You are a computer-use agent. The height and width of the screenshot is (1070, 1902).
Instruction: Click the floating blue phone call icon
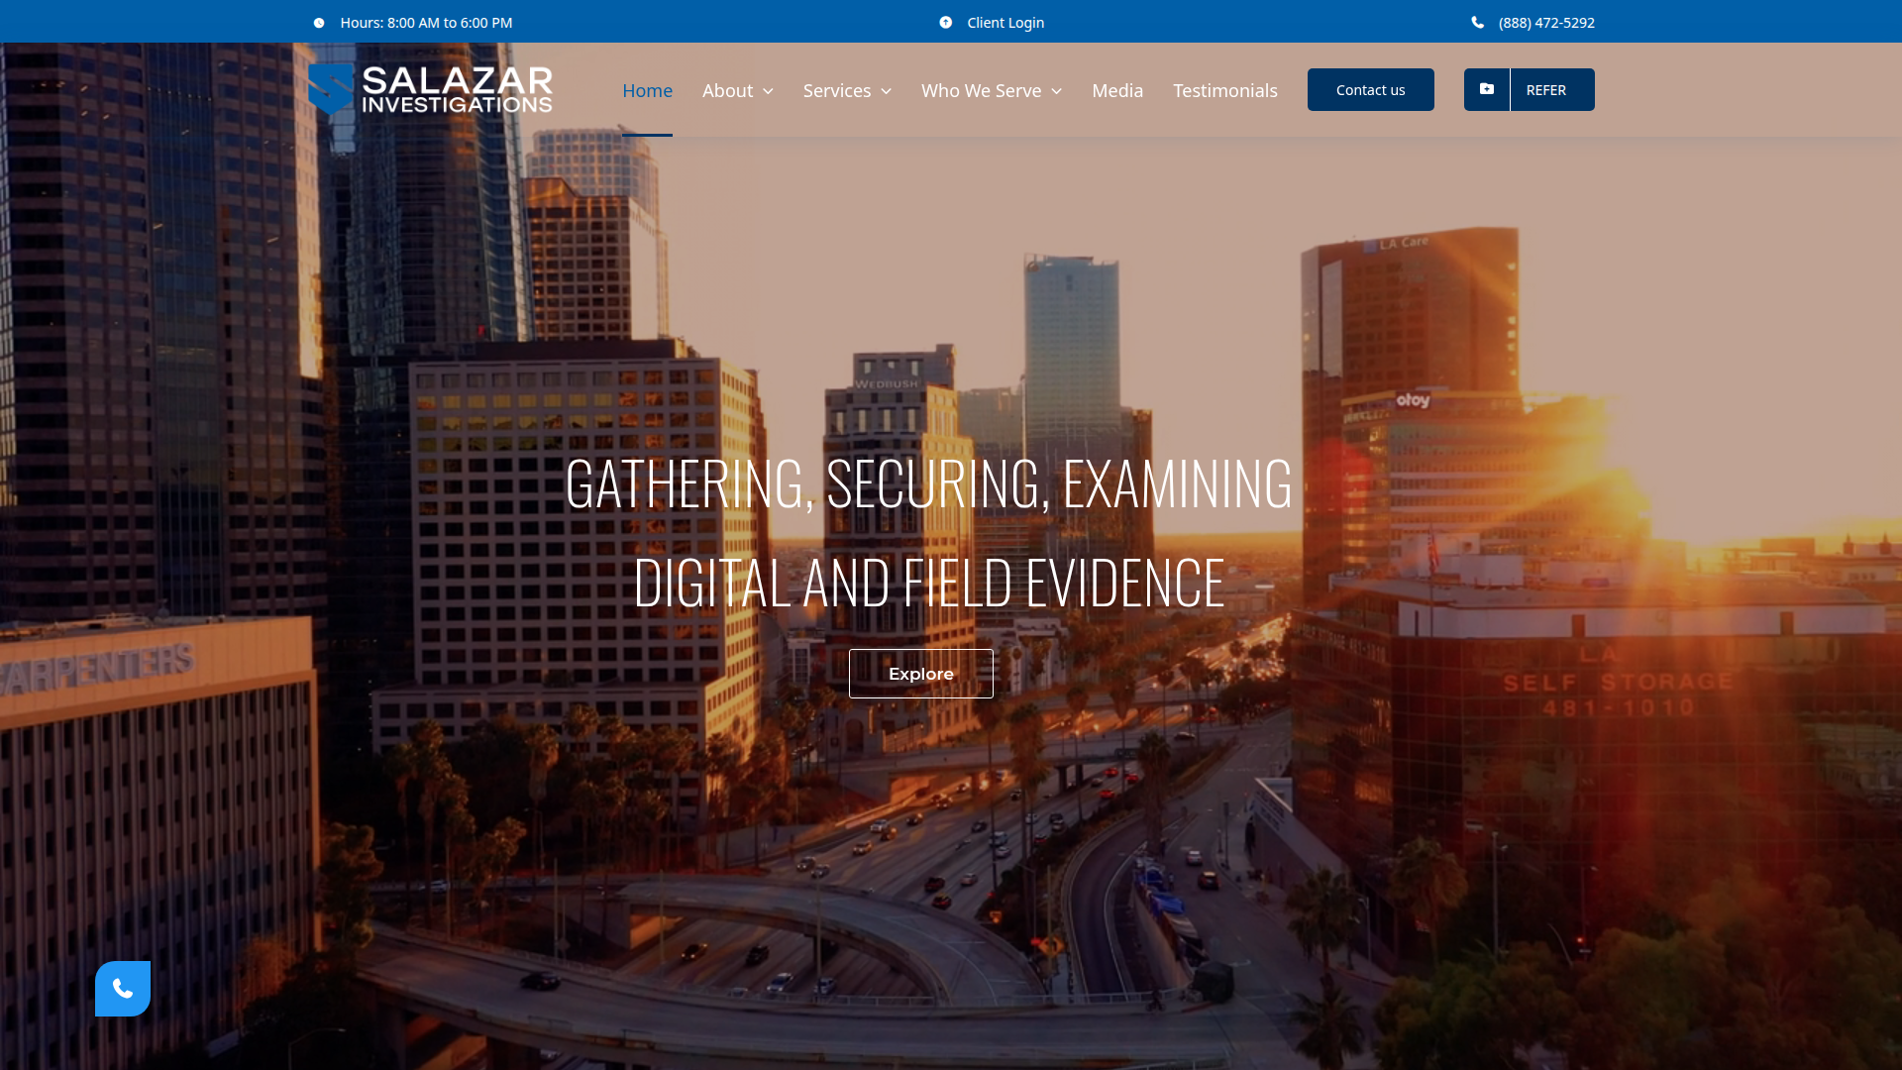point(123,988)
